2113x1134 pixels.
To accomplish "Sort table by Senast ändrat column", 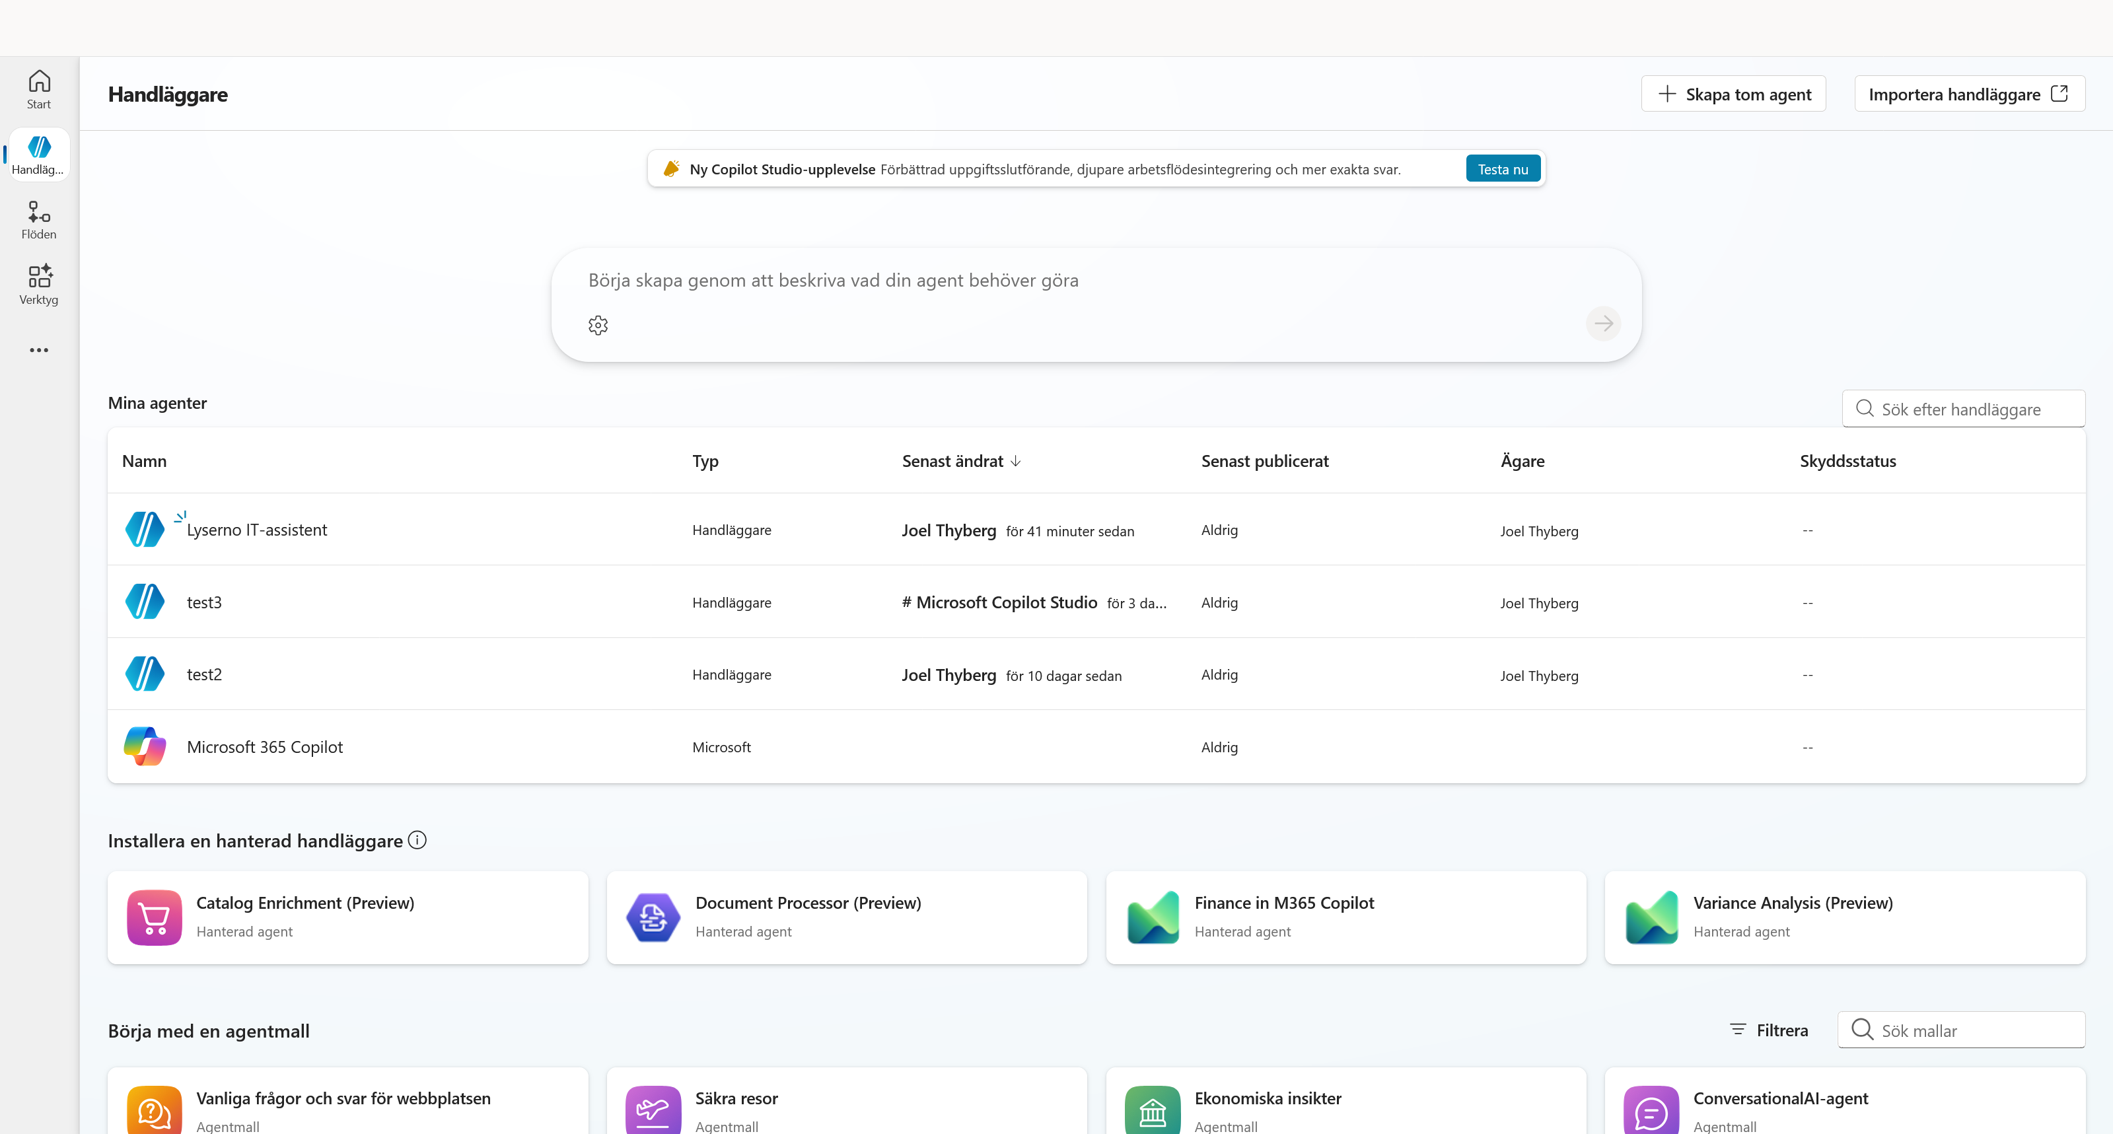I will point(960,461).
